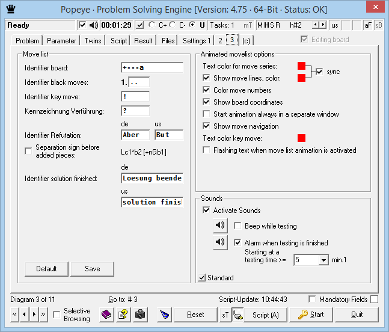Enable Beep while testing checkbox

(237, 226)
